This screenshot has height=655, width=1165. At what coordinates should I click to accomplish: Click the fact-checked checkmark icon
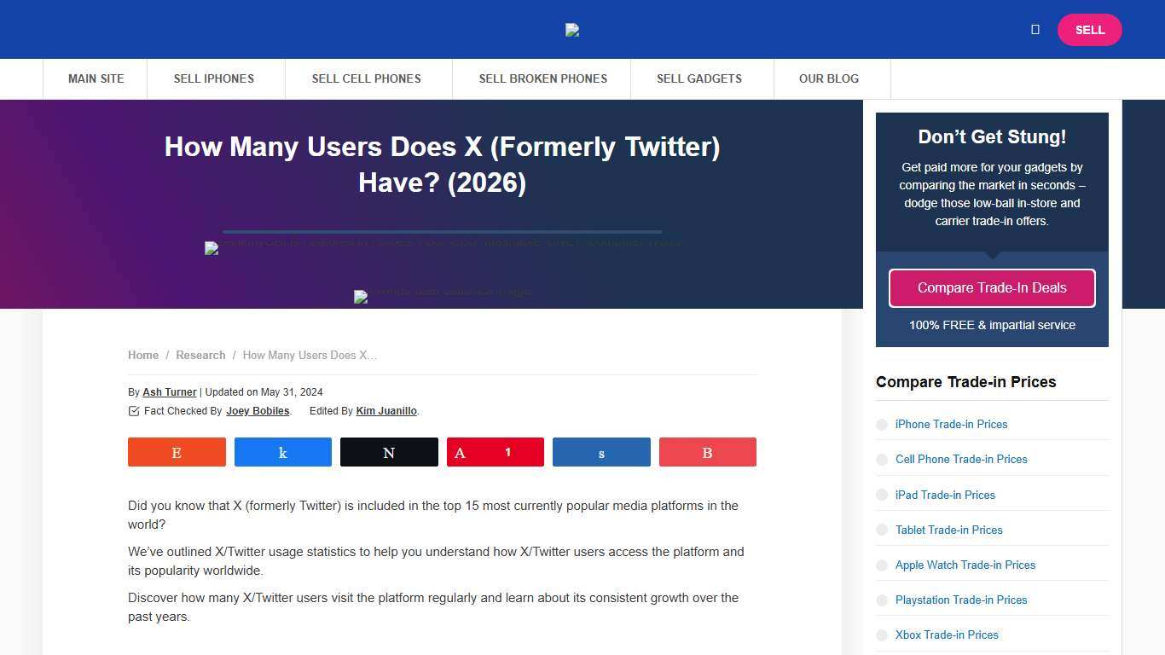pyautogui.click(x=134, y=410)
